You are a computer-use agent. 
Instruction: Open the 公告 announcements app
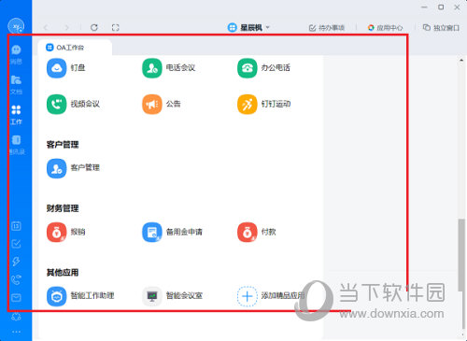152,105
